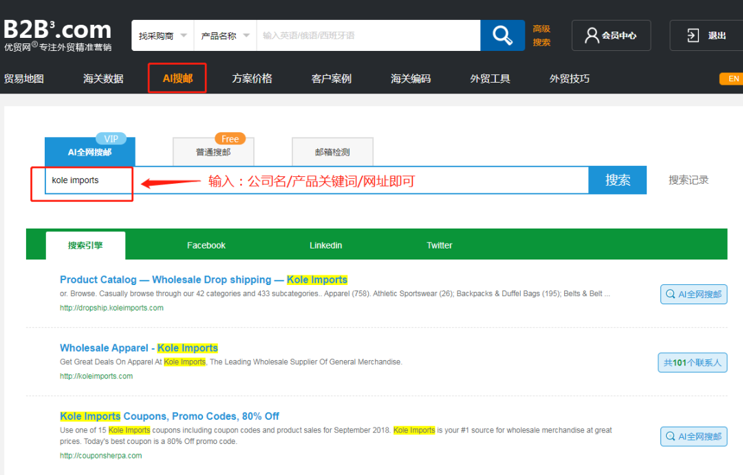Click magnifier icon in Coupons AI全网搜邮 button
This screenshot has height=475, width=743.
(671, 436)
